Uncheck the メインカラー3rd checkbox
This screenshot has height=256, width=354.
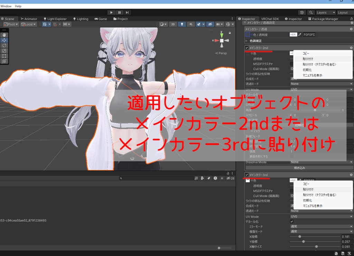click(x=247, y=175)
